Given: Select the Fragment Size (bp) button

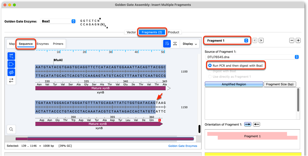Looking at the screenshot, I should click(x=280, y=84).
